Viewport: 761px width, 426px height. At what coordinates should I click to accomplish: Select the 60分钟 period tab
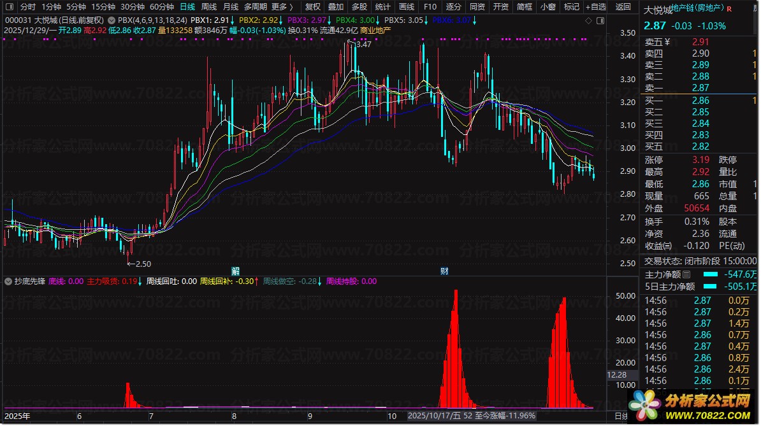tap(162, 7)
